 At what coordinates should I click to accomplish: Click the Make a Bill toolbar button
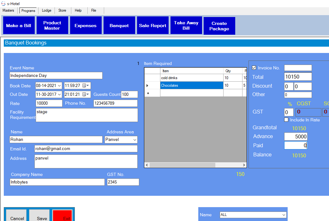(x=19, y=26)
